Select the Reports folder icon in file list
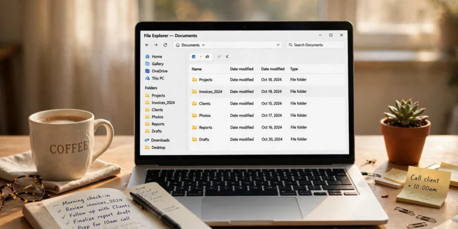The width and height of the screenshot is (458, 229). coord(194,128)
